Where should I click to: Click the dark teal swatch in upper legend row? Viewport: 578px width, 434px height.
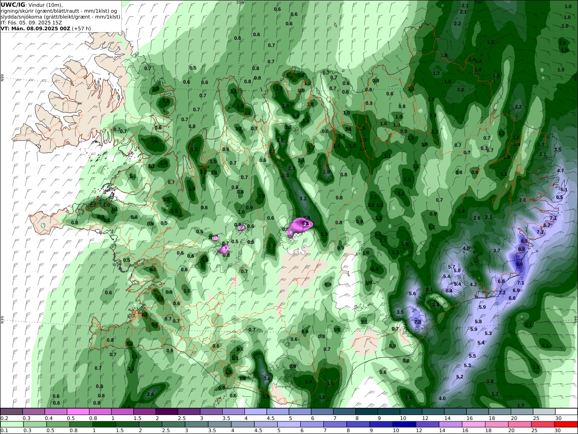click(366, 411)
